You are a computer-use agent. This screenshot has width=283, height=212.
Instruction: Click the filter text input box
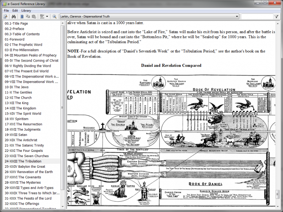click(258, 16)
